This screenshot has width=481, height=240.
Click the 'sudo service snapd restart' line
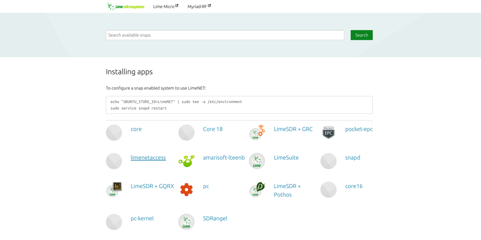[x=138, y=108]
